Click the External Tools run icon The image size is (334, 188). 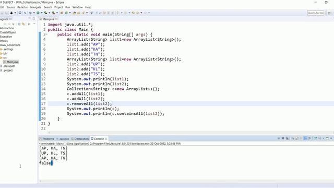coord(53,13)
